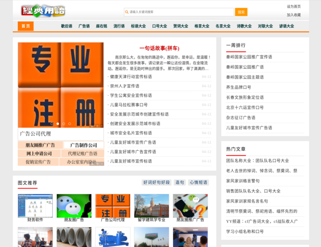Select the third carousel slide dot

click(x=64, y=123)
